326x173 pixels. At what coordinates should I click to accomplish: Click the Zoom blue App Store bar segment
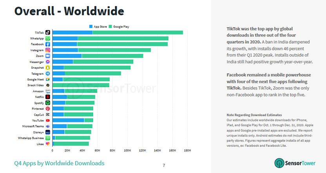67,56
